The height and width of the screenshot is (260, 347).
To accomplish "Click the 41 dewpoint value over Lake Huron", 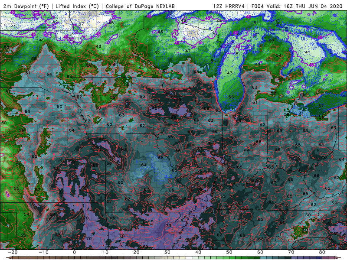I will click(x=308, y=52).
